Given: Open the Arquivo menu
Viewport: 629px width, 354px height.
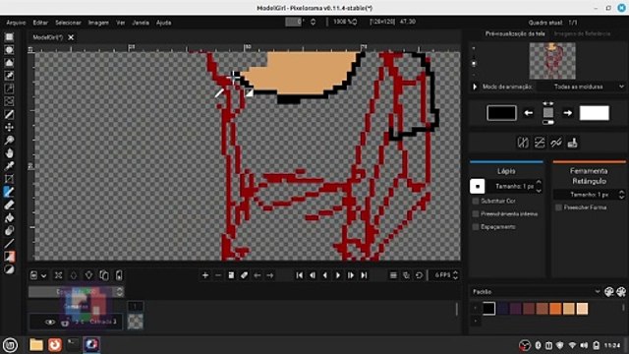Looking at the screenshot, I should tap(16, 23).
